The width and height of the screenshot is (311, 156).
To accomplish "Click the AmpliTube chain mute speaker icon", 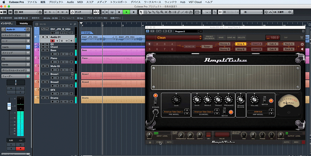I will [302, 49].
